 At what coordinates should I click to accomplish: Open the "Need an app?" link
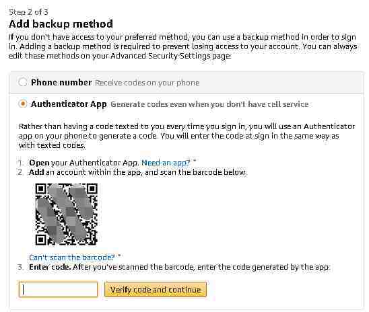click(166, 163)
